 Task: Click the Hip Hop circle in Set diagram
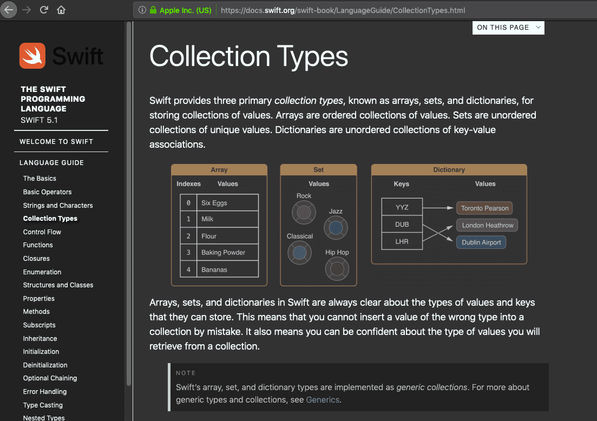point(337,269)
